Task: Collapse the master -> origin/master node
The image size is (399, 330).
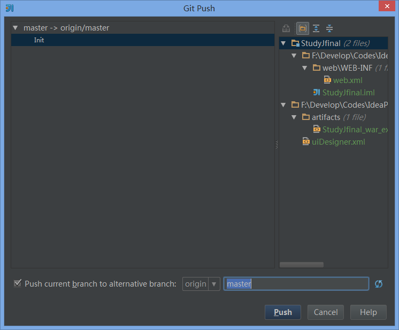Action: pos(16,28)
